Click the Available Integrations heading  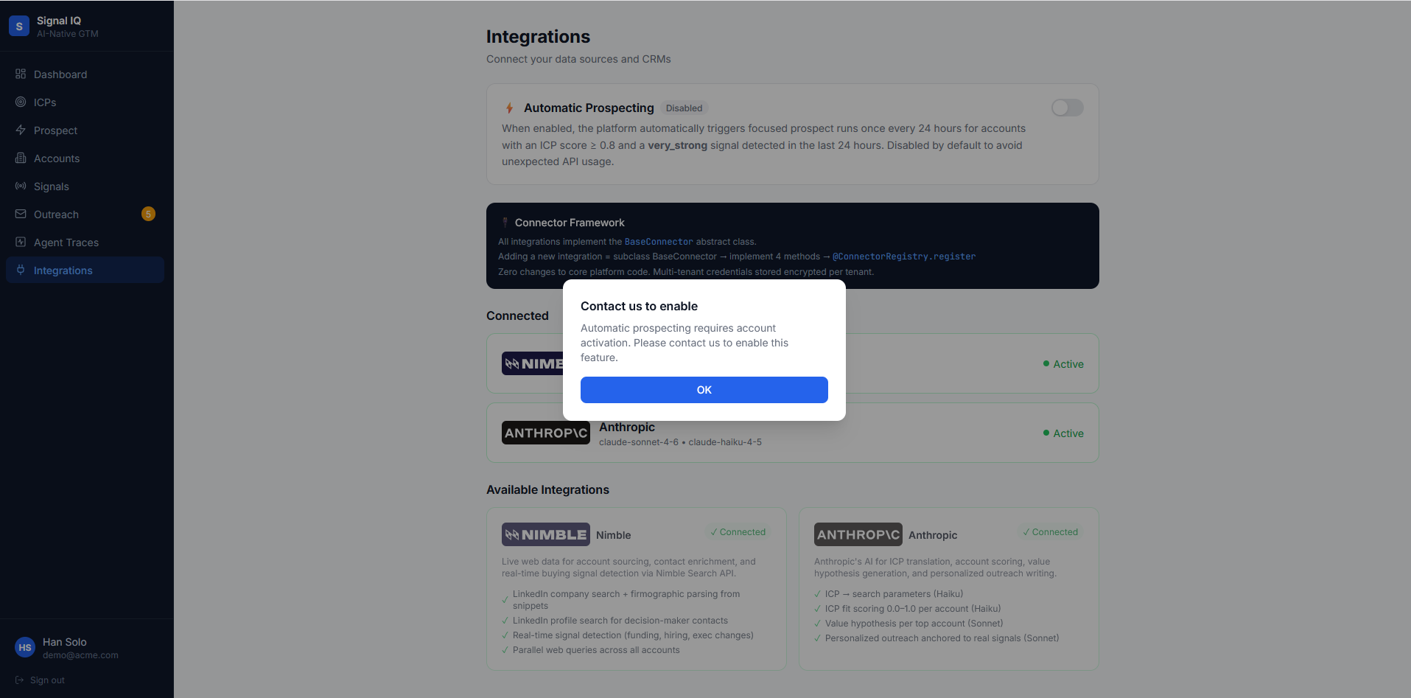pyautogui.click(x=547, y=489)
